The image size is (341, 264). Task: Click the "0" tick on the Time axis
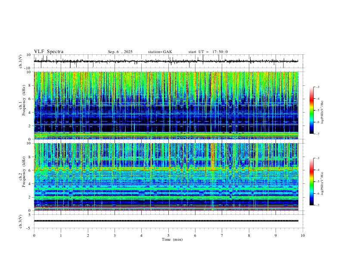(34, 236)
